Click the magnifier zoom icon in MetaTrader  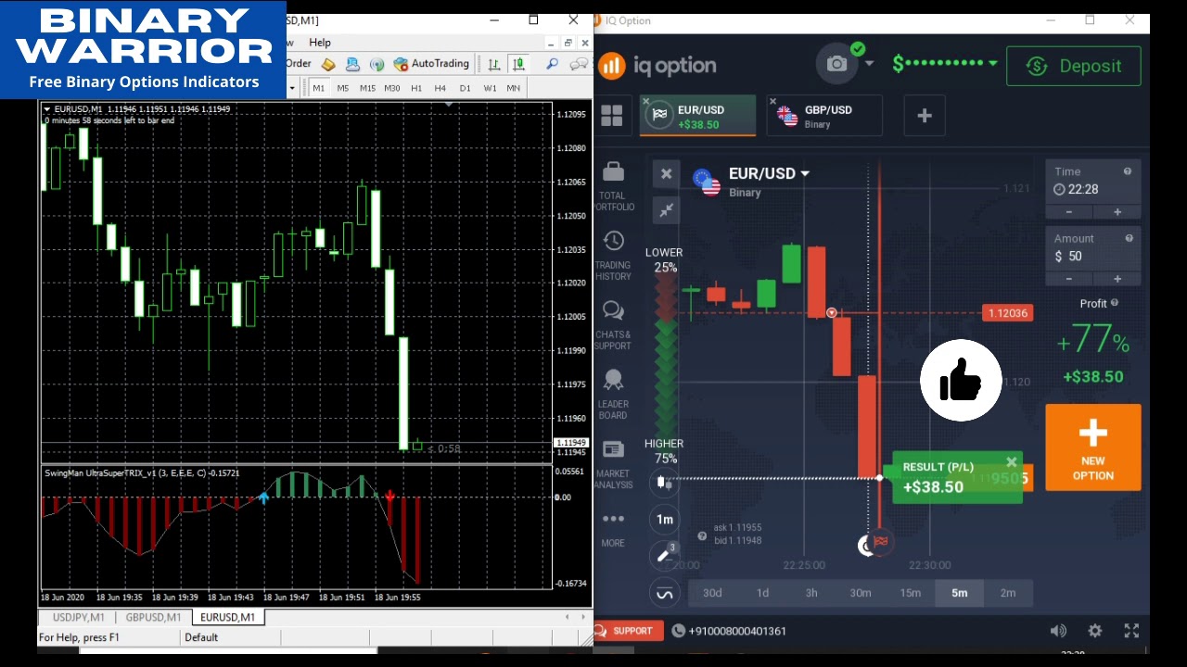click(x=552, y=64)
